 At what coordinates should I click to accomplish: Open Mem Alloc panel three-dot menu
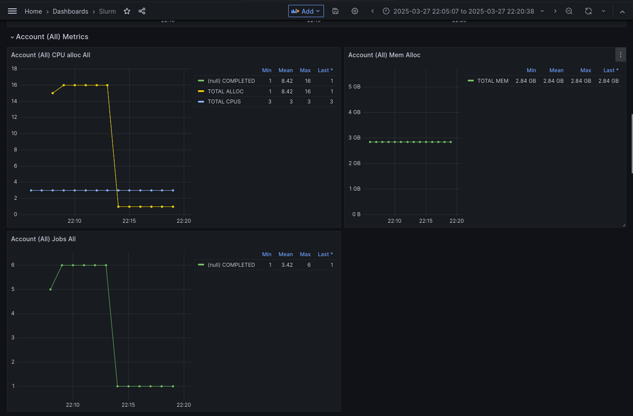(x=621, y=55)
